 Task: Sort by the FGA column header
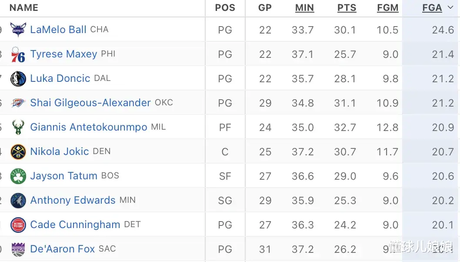point(432,8)
